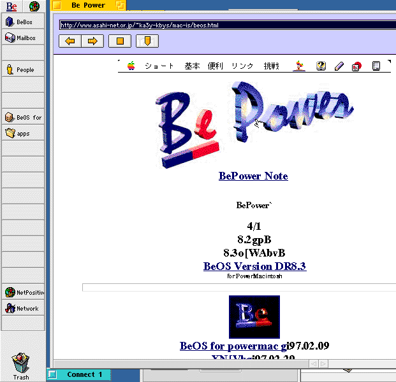Screen dimensions: 396x382
Task: Click the URL address field
Action: [227, 25]
